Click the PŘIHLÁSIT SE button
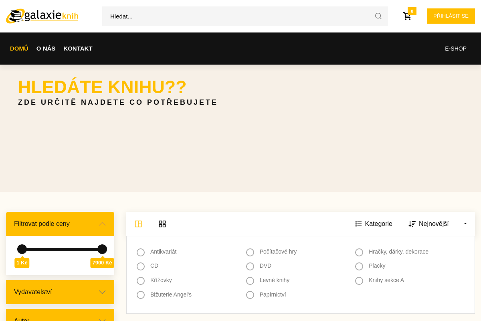The height and width of the screenshot is (321, 481). coord(451,16)
